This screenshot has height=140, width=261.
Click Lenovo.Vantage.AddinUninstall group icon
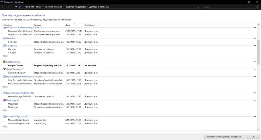pyautogui.click(x=5, y=93)
